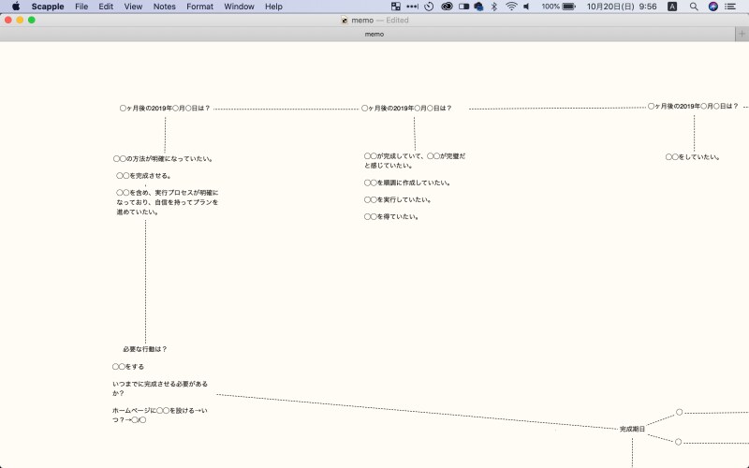This screenshot has height=468, width=749.
Task: Select note starting '○○を含め、実行プロセスが明確に'
Action: tap(168, 202)
